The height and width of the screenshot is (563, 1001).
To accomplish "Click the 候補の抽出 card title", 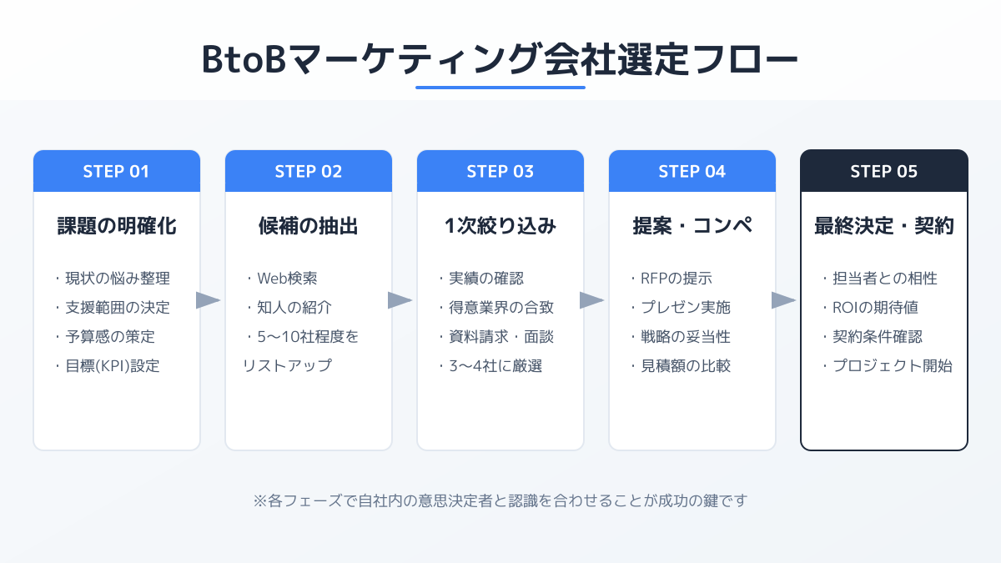I will 309,226.
